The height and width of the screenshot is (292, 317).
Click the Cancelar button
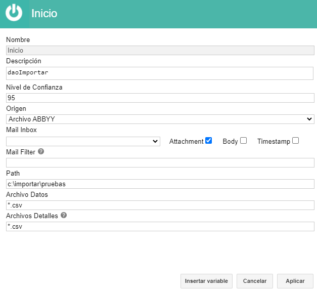pos(255,281)
